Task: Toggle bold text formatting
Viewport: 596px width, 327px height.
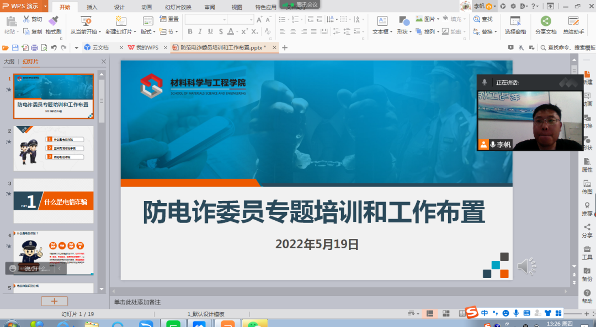Action: coord(190,32)
